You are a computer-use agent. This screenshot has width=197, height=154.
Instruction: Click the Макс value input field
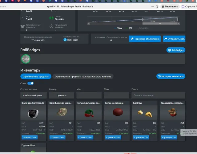[x=116, y=95]
